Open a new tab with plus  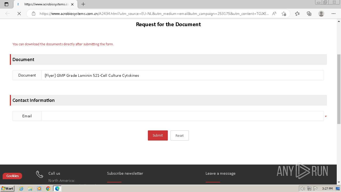[x=83, y=4]
